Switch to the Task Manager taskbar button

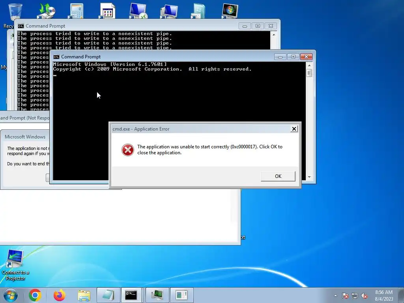pos(157,295)
